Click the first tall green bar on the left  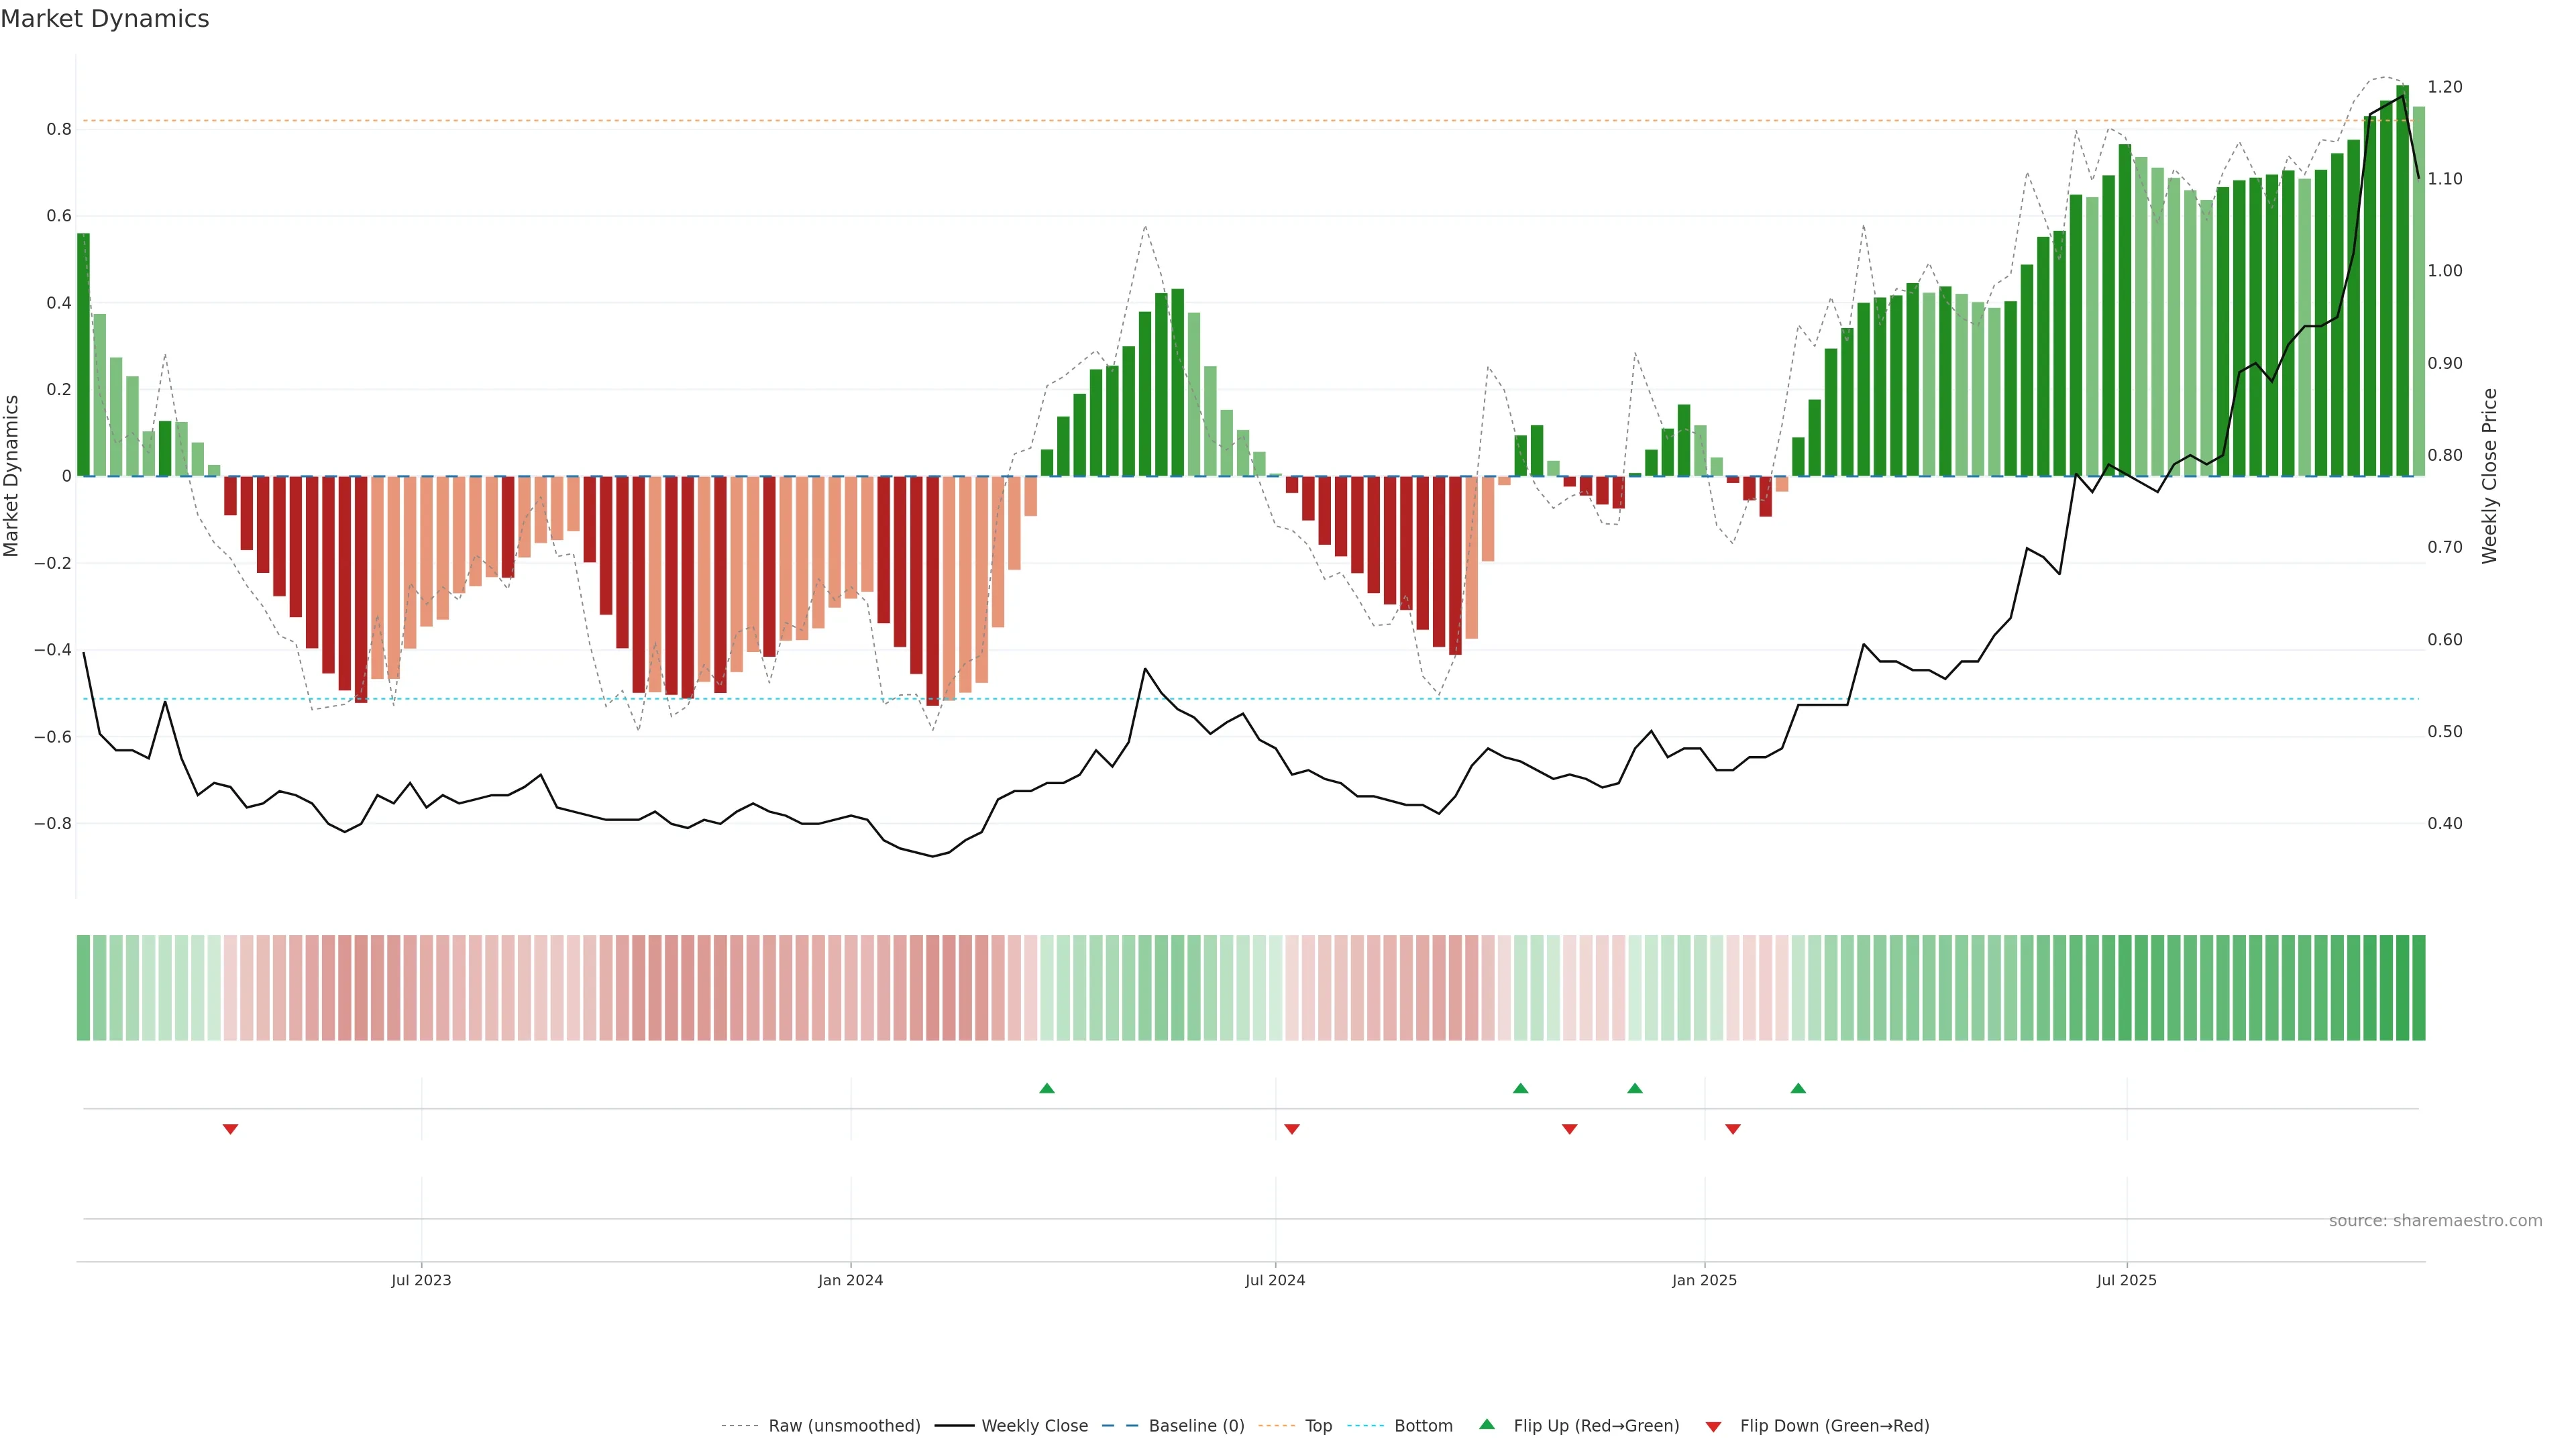point(83,355)
